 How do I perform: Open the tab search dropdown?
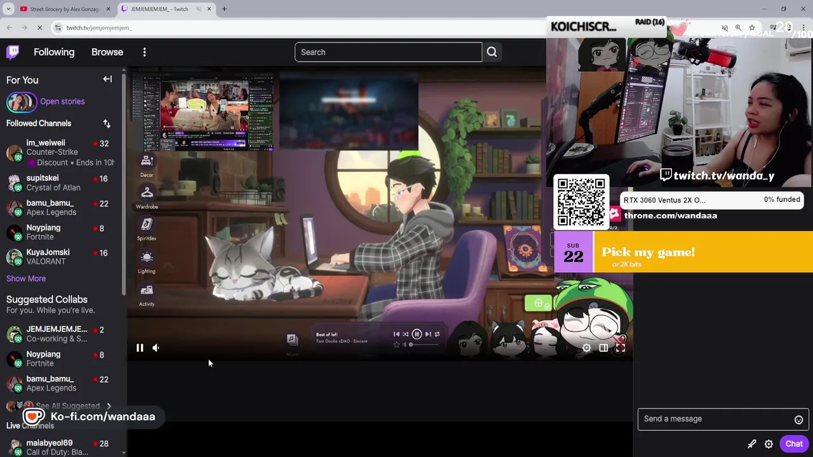coord(8,9)
